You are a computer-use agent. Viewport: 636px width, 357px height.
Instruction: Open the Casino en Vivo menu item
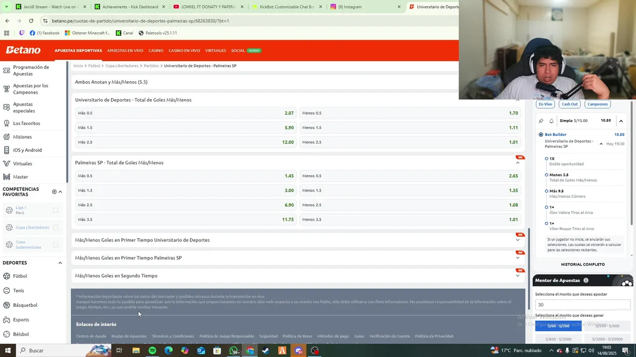coord(184,51)
